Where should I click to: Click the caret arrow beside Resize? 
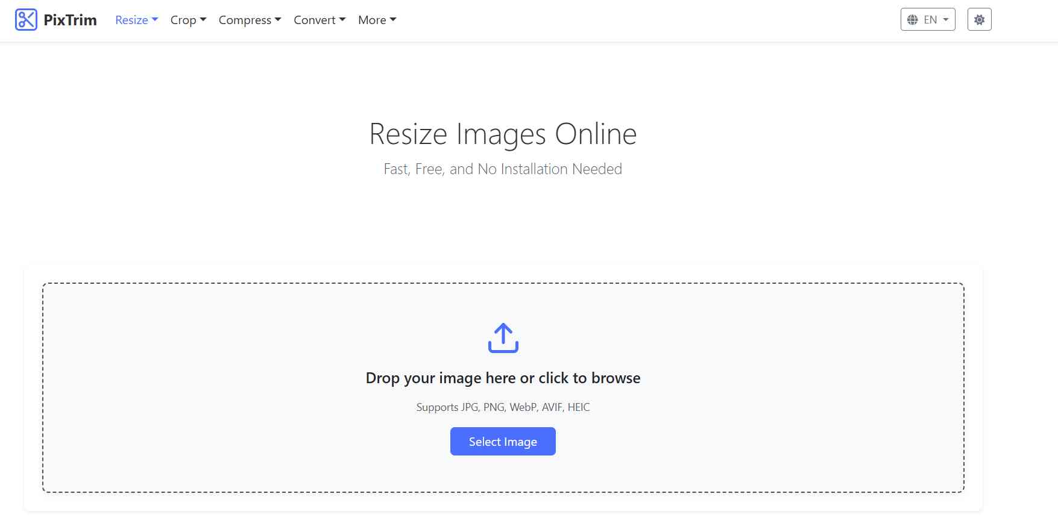tap(155, 20)
